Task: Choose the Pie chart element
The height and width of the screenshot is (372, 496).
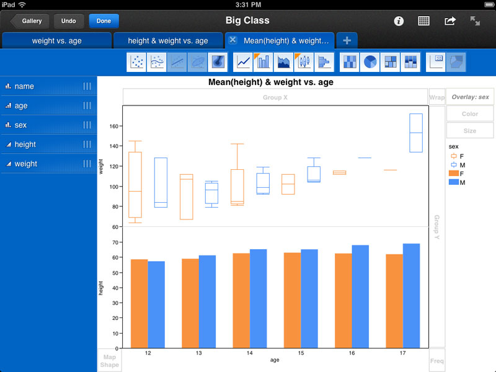Action: [370, 62]
